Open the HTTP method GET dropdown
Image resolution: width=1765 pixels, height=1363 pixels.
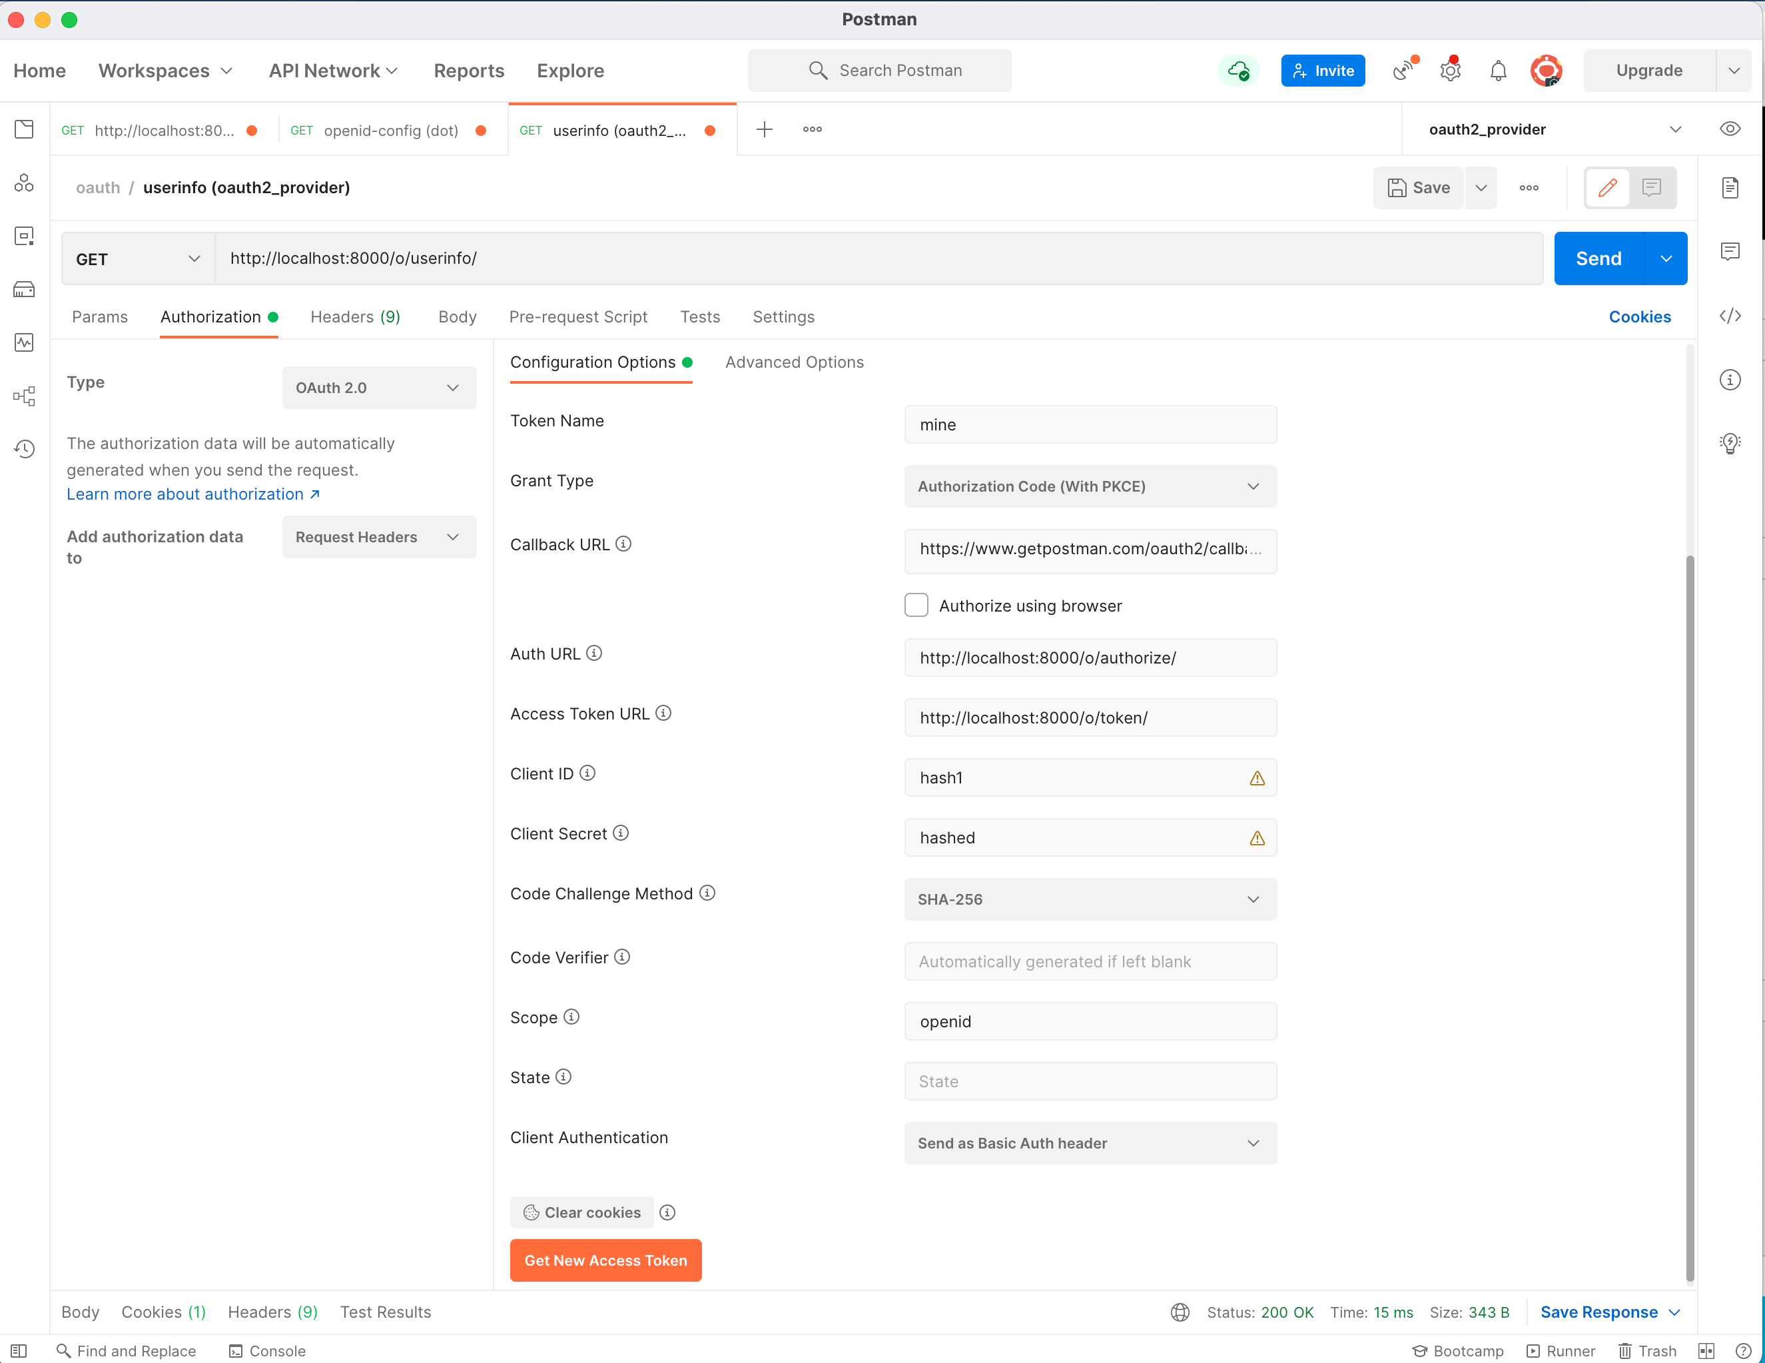(138, 258)
